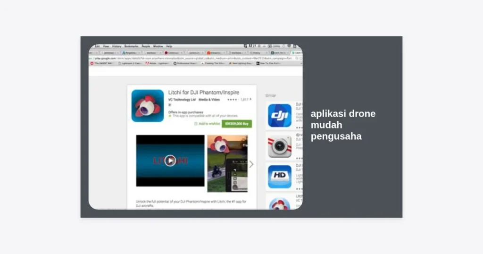Click the Unlock the full potential description text
The width and height of the screenshot is (483, 254).
pos(191,203)
